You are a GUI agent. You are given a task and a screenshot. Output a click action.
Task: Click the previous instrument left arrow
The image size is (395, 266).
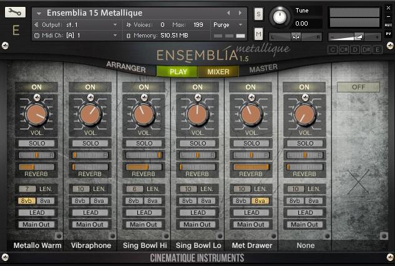(x=229, y=12)
